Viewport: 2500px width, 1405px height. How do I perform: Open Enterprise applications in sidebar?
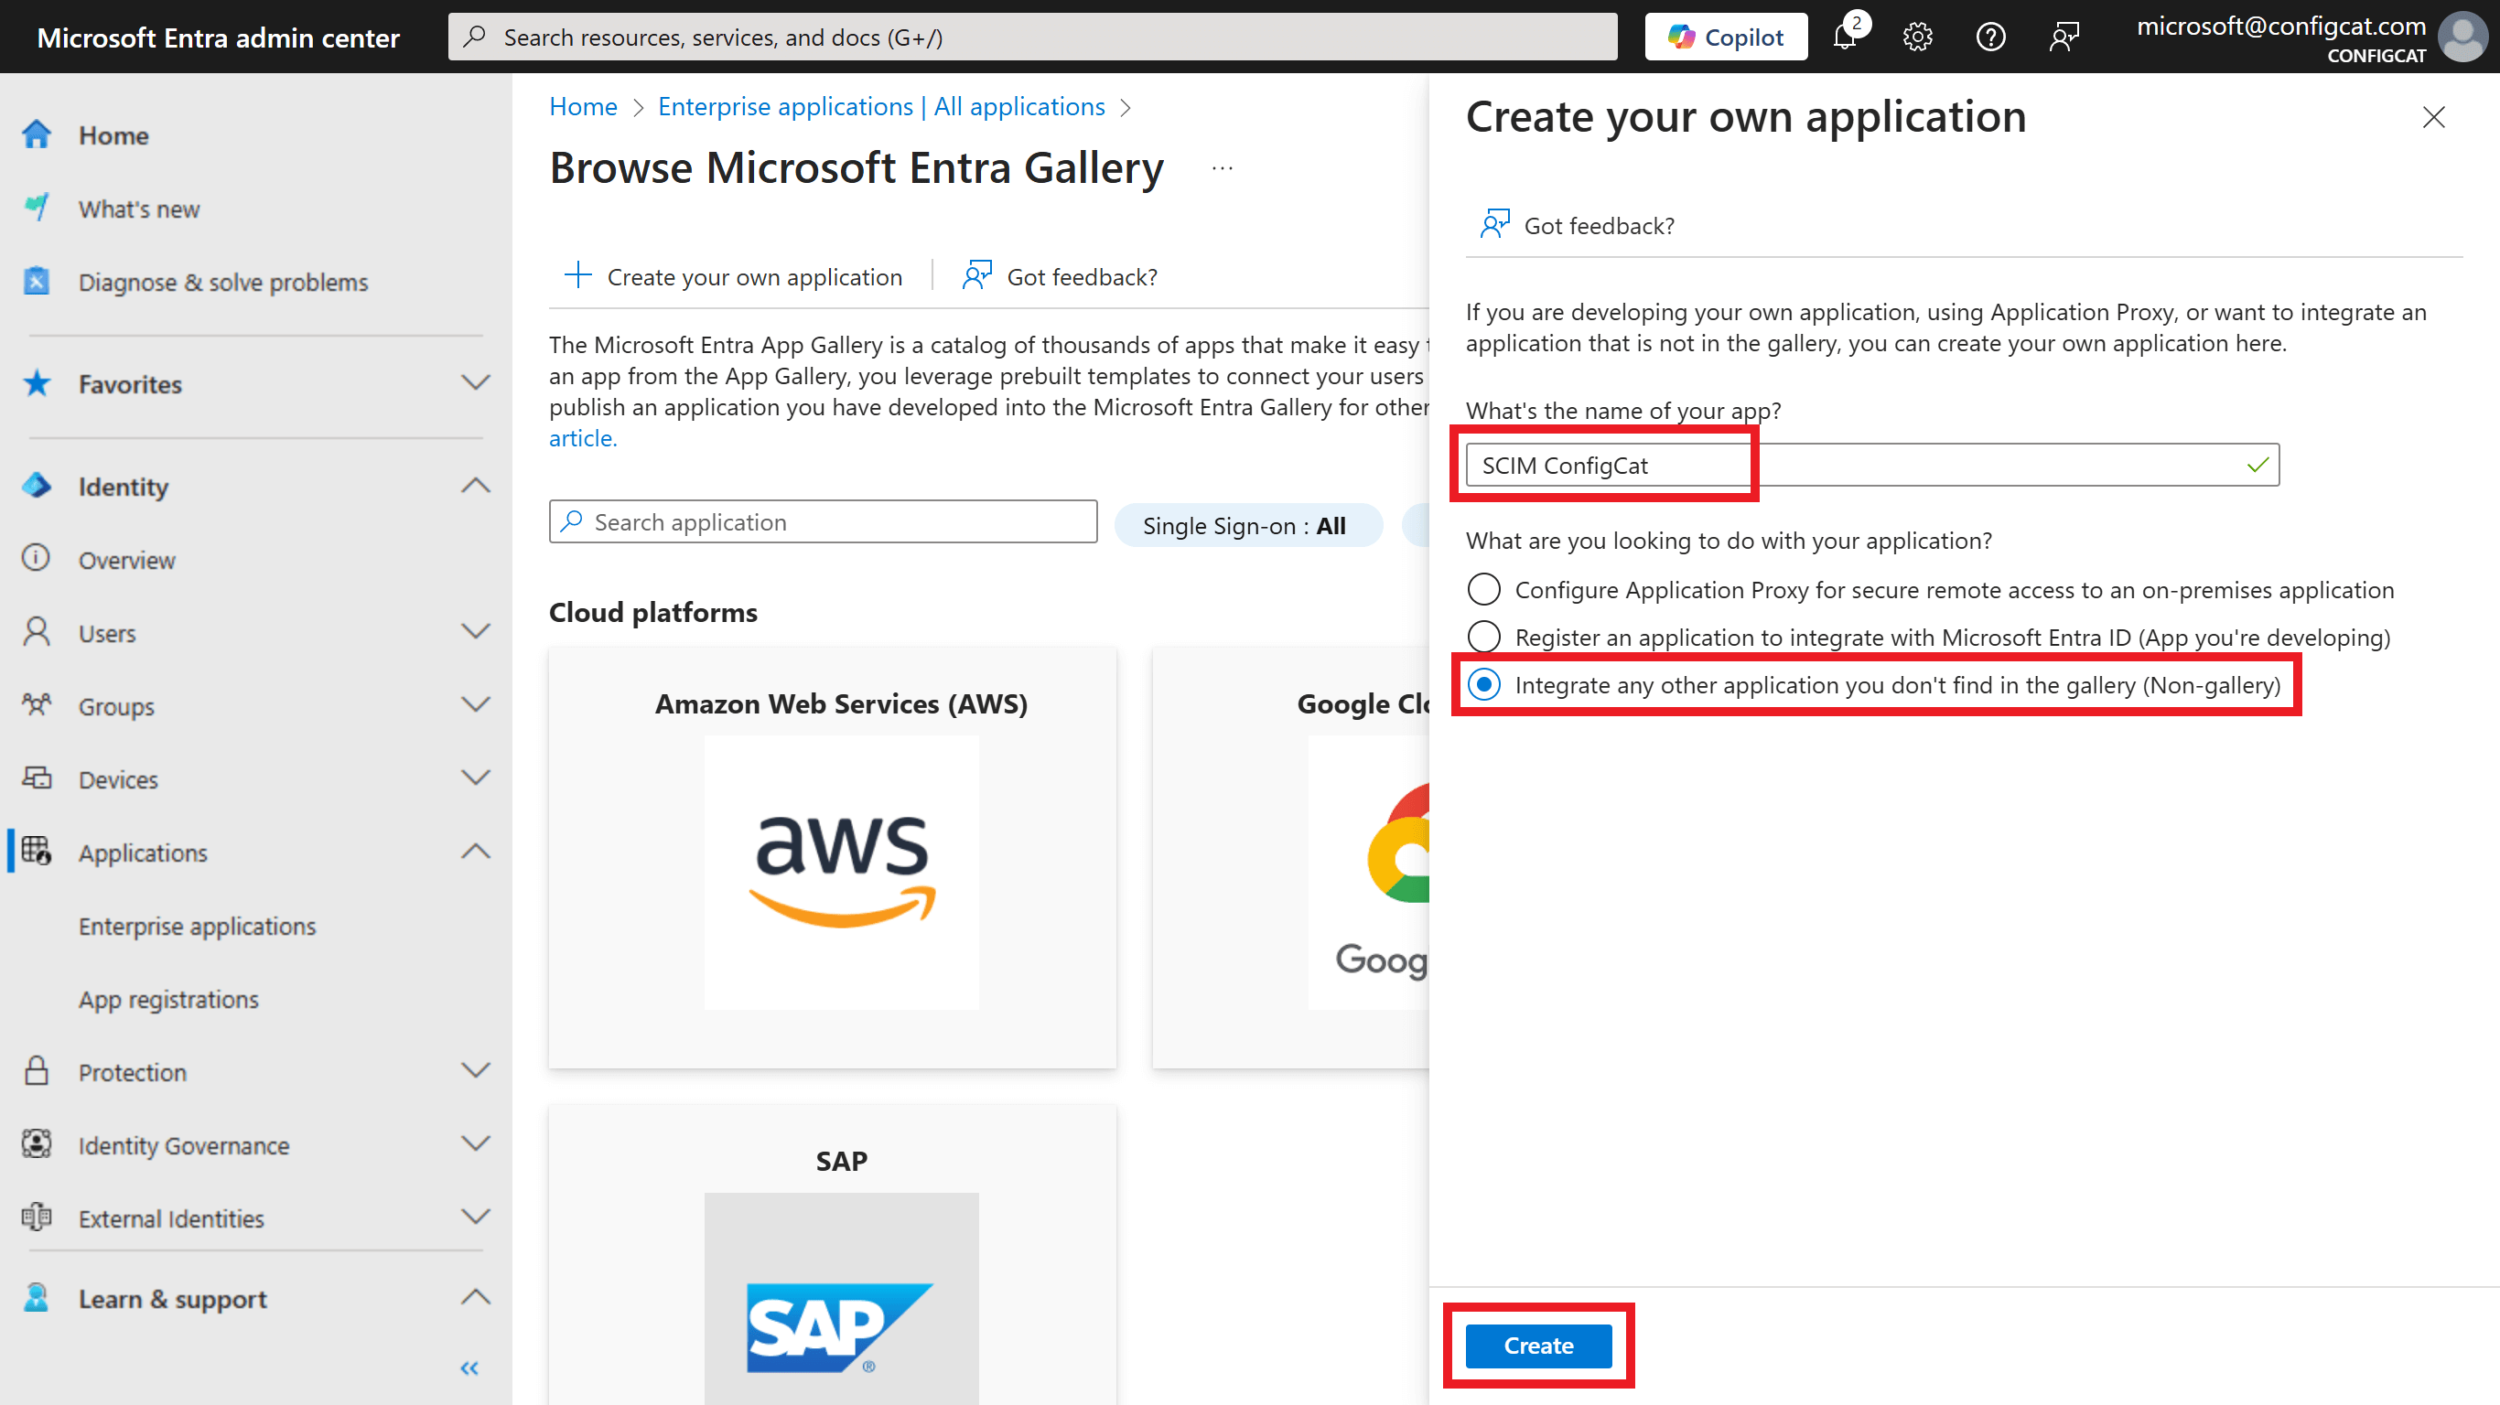coord(197,926)
